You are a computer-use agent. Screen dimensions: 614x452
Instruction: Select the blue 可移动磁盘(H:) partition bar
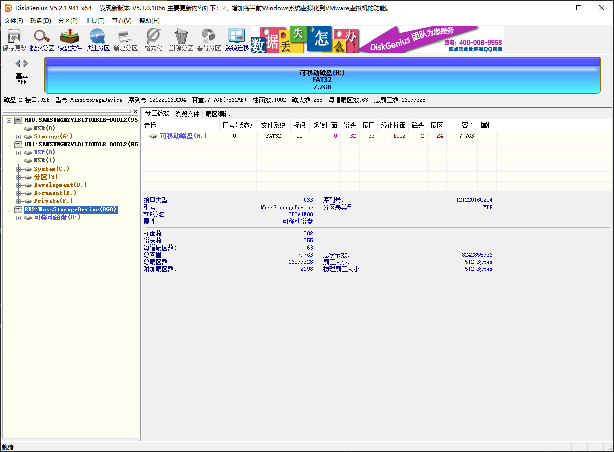click(322, 79)
